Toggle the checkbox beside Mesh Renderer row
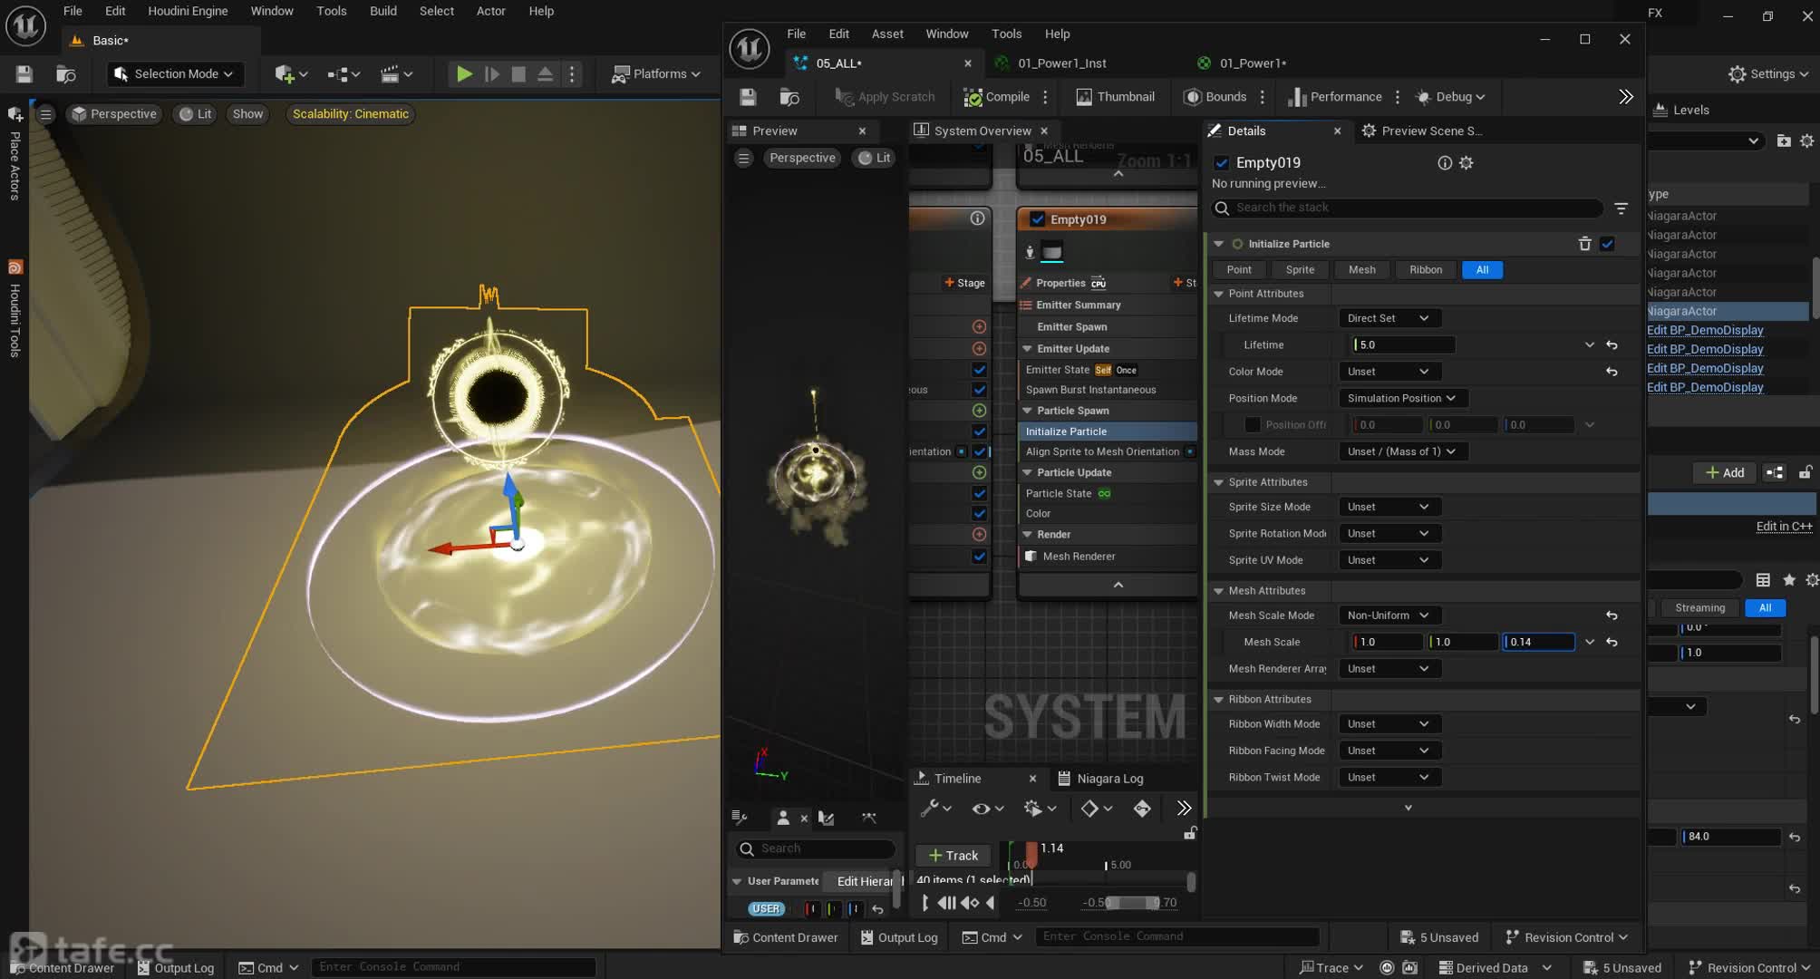 (979, 557)
